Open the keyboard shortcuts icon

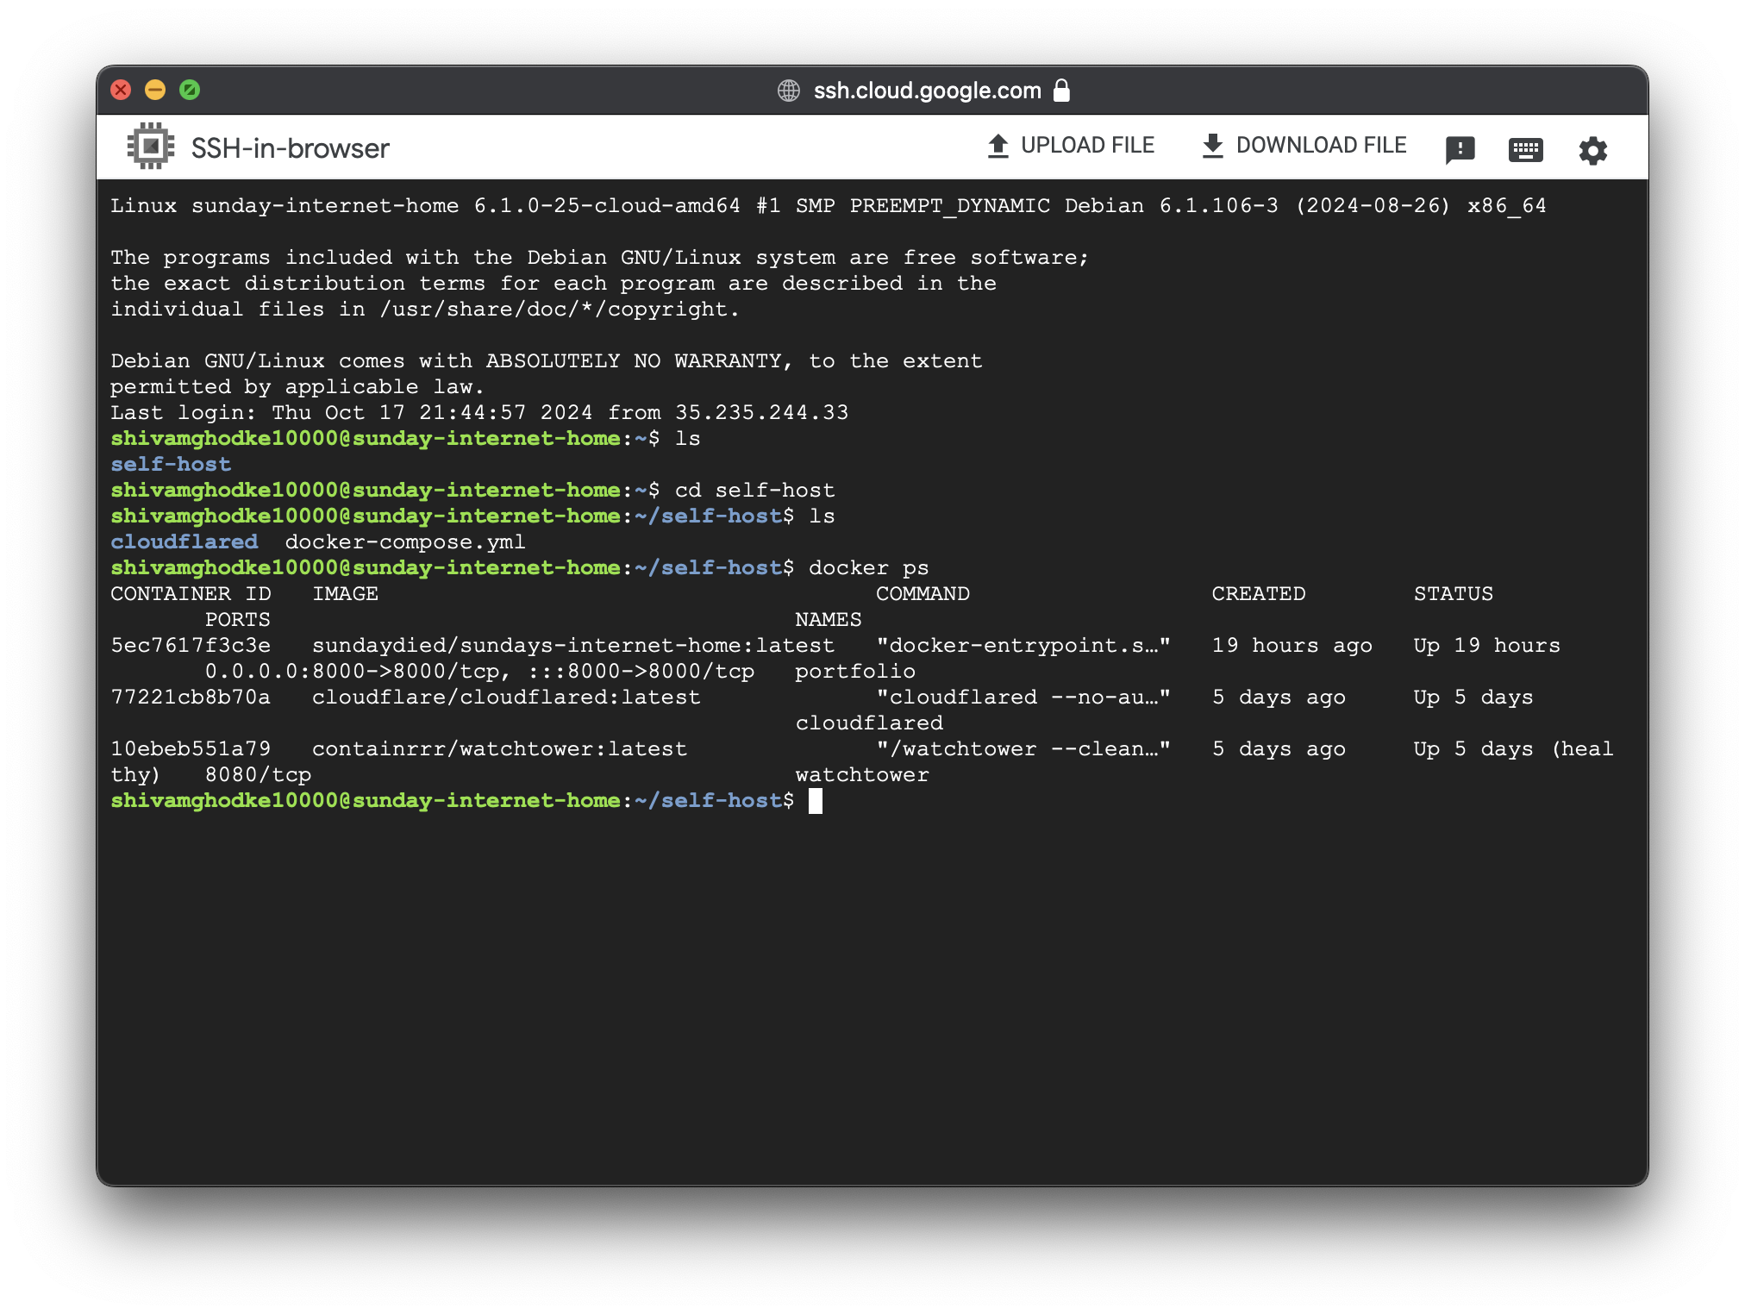pos(1525,150)
